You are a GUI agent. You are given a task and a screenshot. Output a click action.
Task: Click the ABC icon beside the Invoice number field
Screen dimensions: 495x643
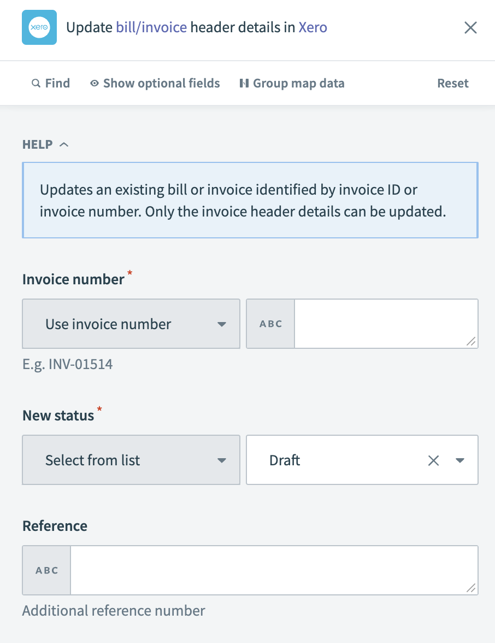point(270,323)
